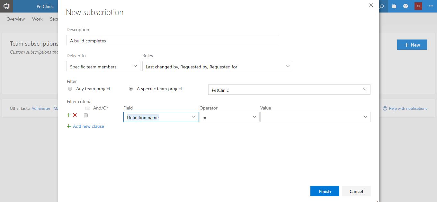Click the search magnifier icon
The width and height of the screenshot is (437, 202).
tap(382, 6)
